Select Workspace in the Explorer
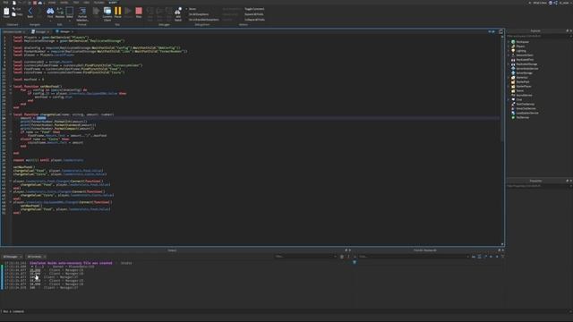573x322 pixels. click(x=522, y=42)
